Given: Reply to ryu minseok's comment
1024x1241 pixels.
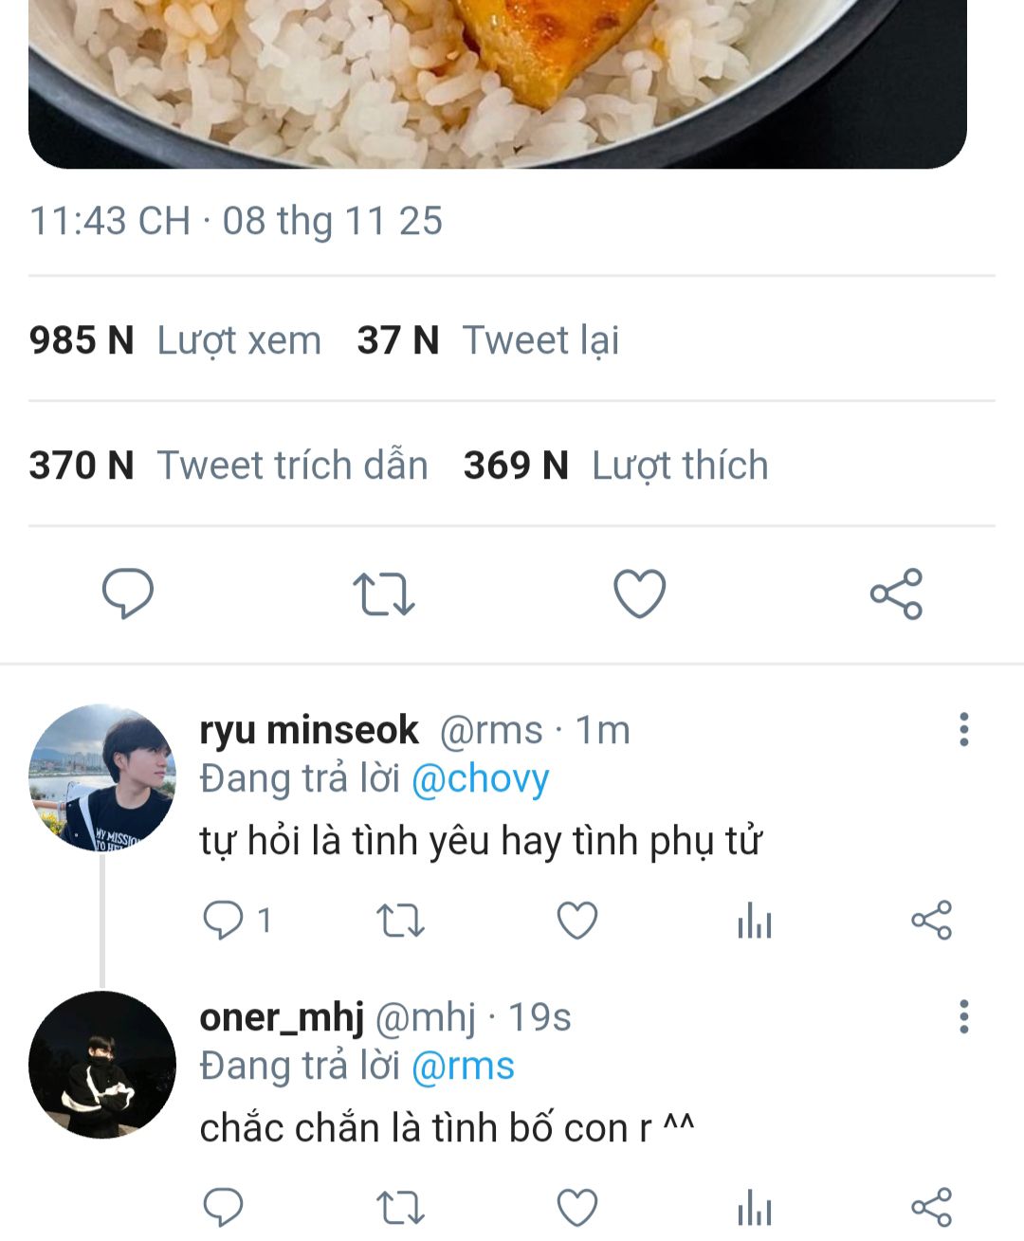Looking at the screenshot, I should [224, 921].
